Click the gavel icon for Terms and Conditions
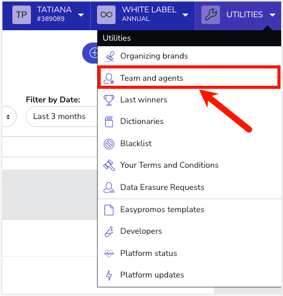 click(109, 165)
